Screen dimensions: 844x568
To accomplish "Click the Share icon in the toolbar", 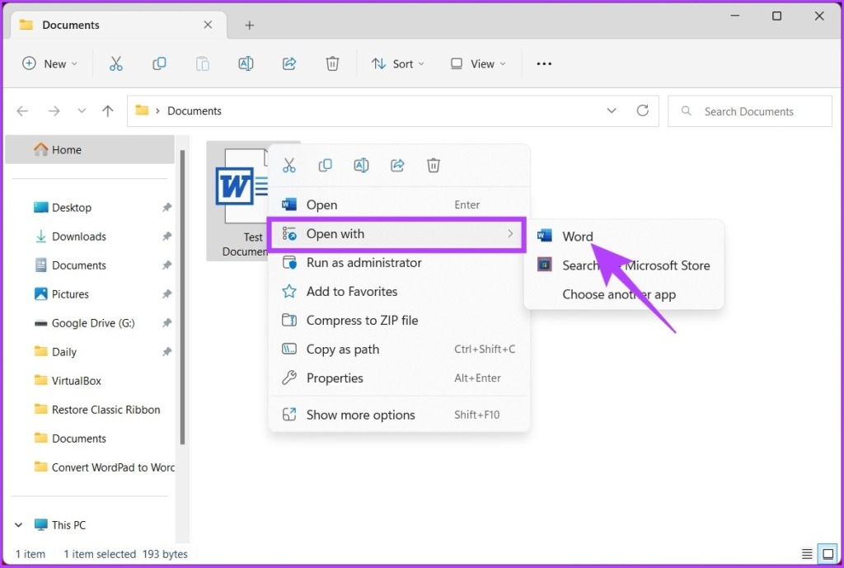I will tap(289, 63).
